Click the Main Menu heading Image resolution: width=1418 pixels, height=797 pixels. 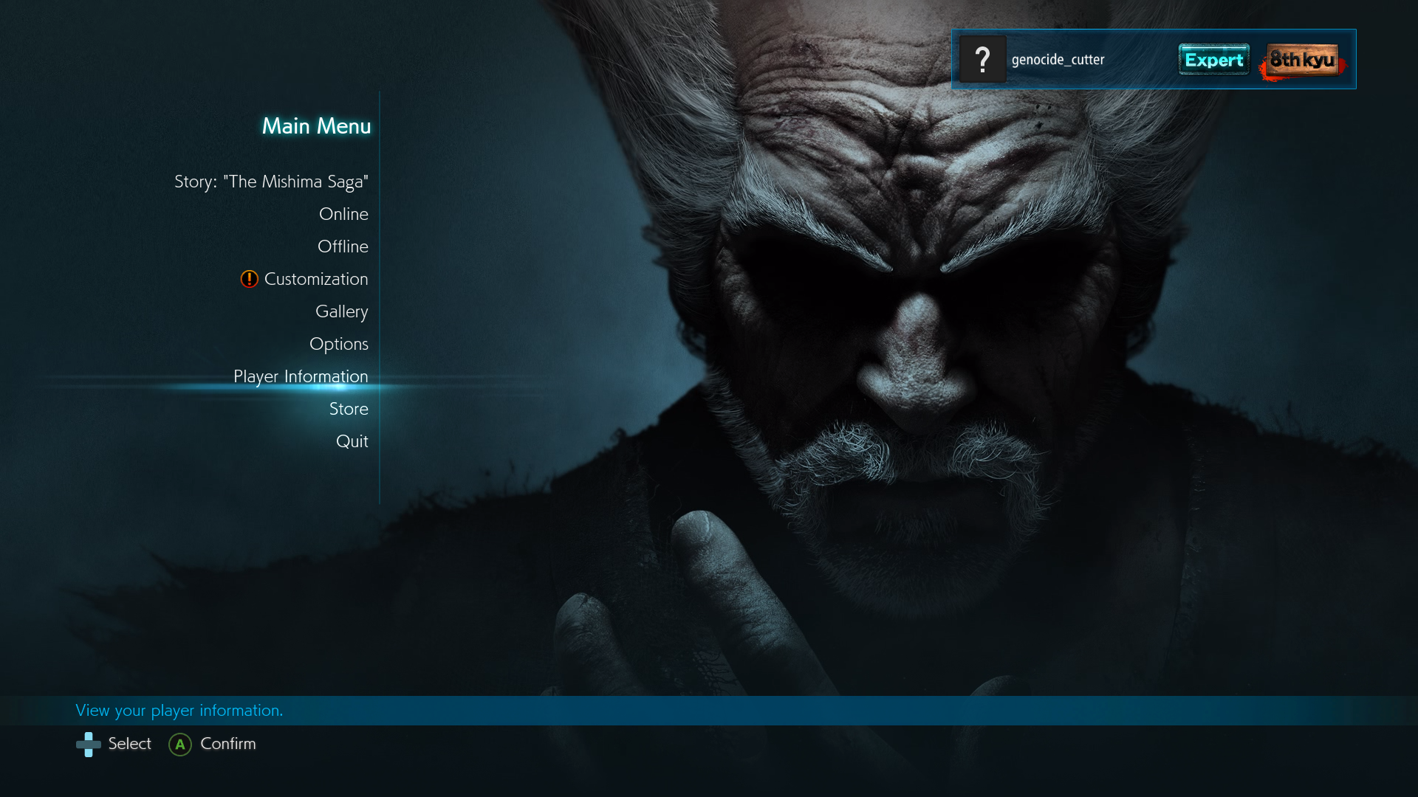[316, 126]
